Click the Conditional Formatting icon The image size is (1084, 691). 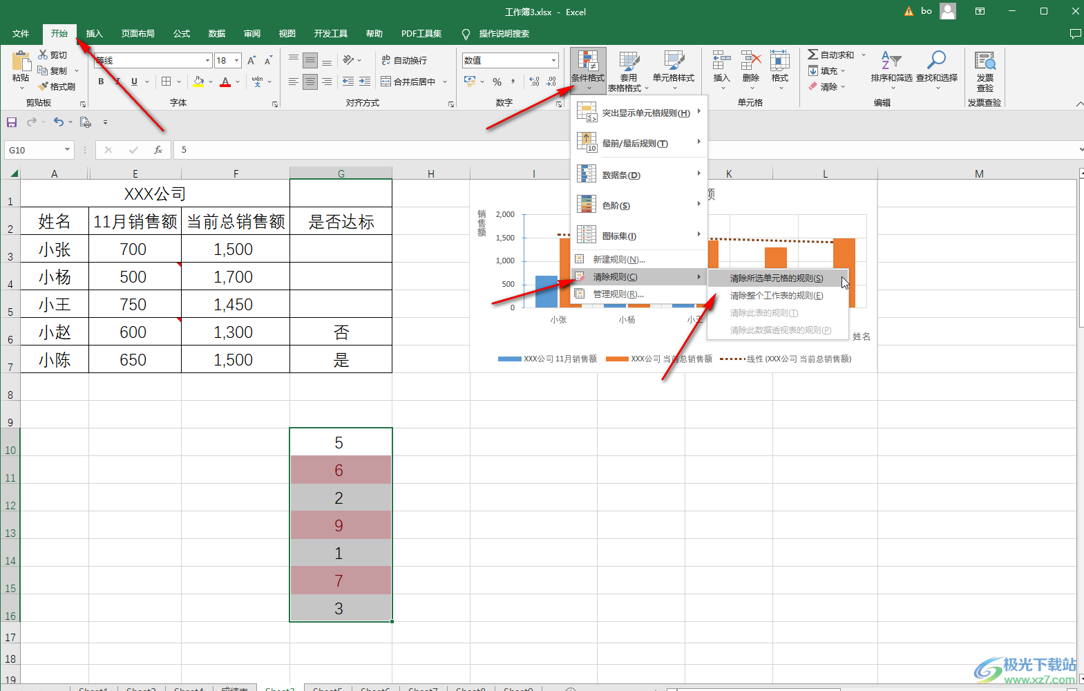click(x=588, y=61)
